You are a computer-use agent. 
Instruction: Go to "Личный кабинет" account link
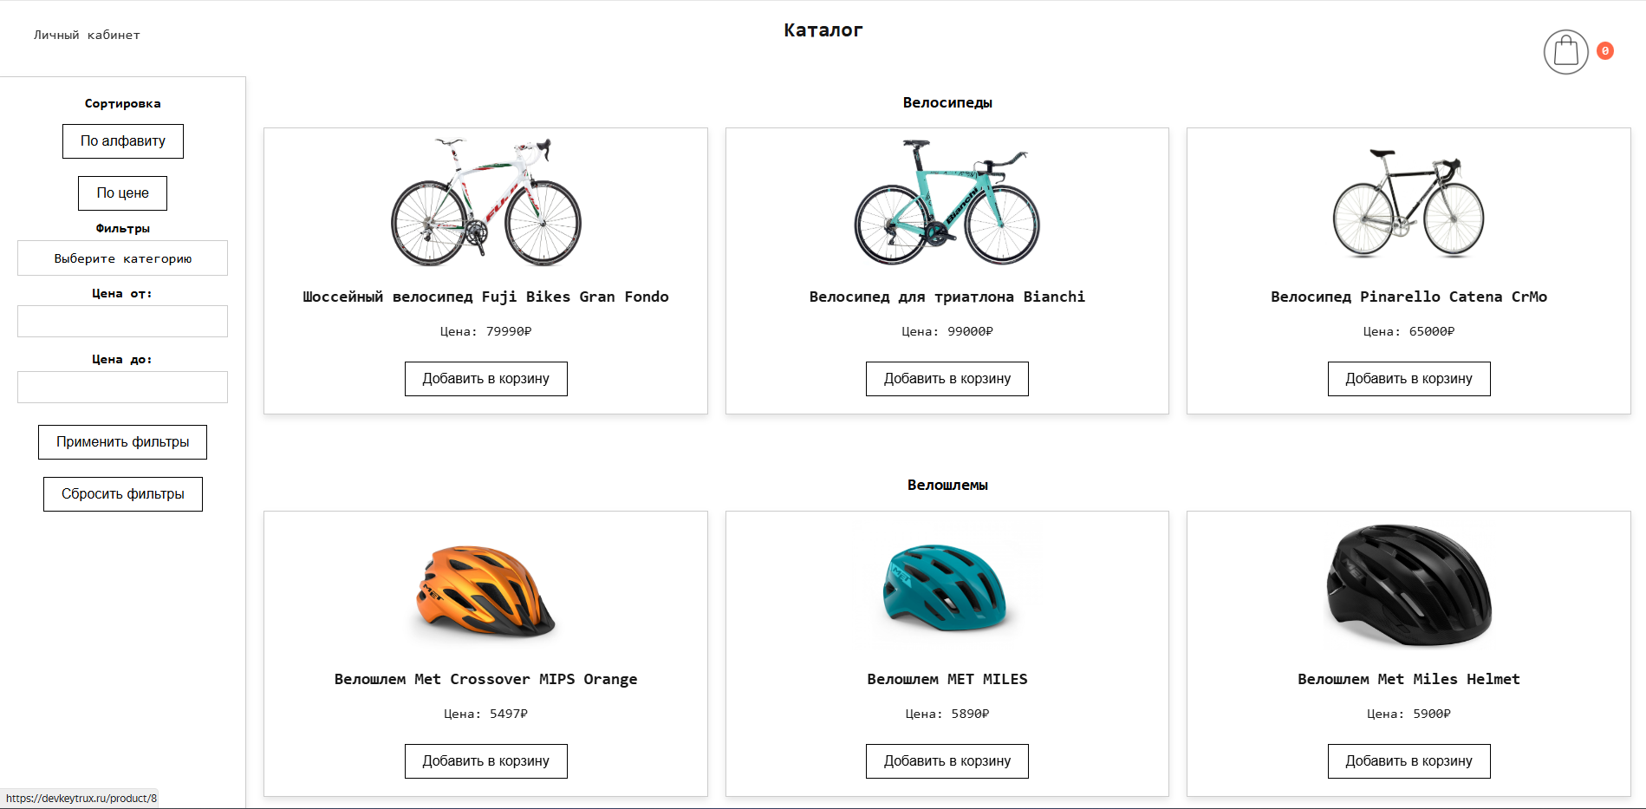(87, 36)
